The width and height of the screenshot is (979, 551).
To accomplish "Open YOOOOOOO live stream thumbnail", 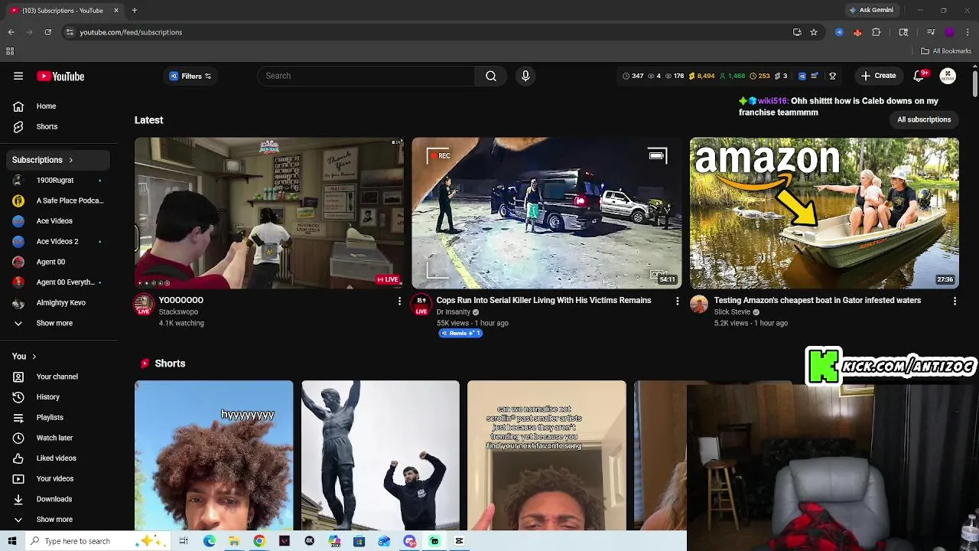I will pyautogui.click(x=269, y=213).
